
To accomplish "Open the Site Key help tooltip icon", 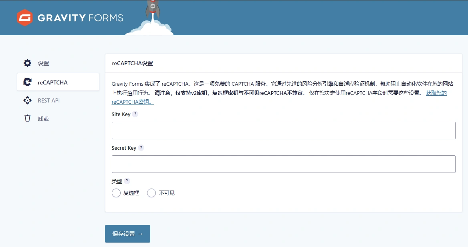I will (135, 114).
